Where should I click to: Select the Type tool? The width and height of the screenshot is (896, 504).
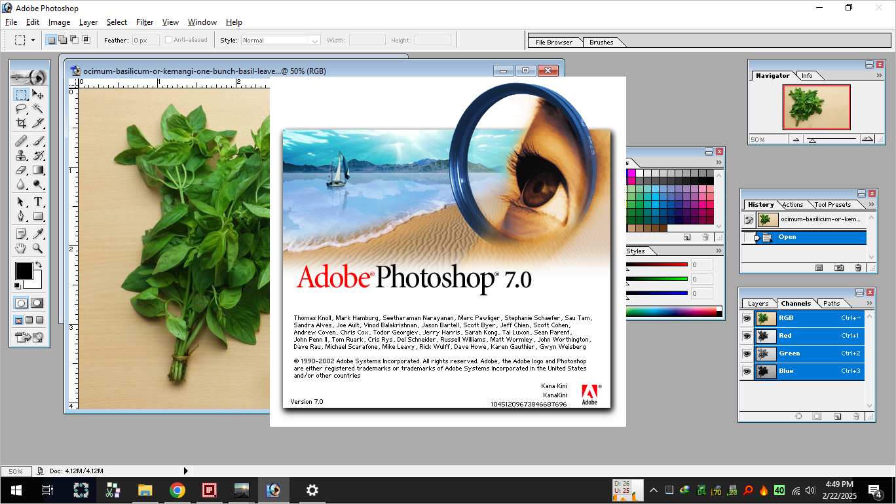pyautogui.click(x=38, y=202)
